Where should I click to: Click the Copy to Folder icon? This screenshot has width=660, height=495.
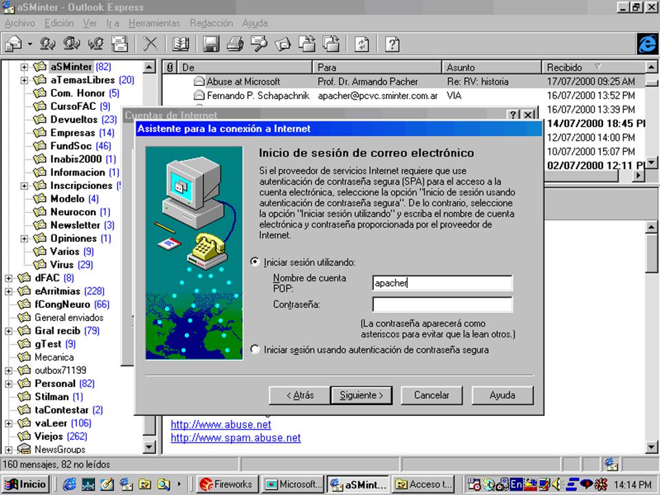point(331,44)
